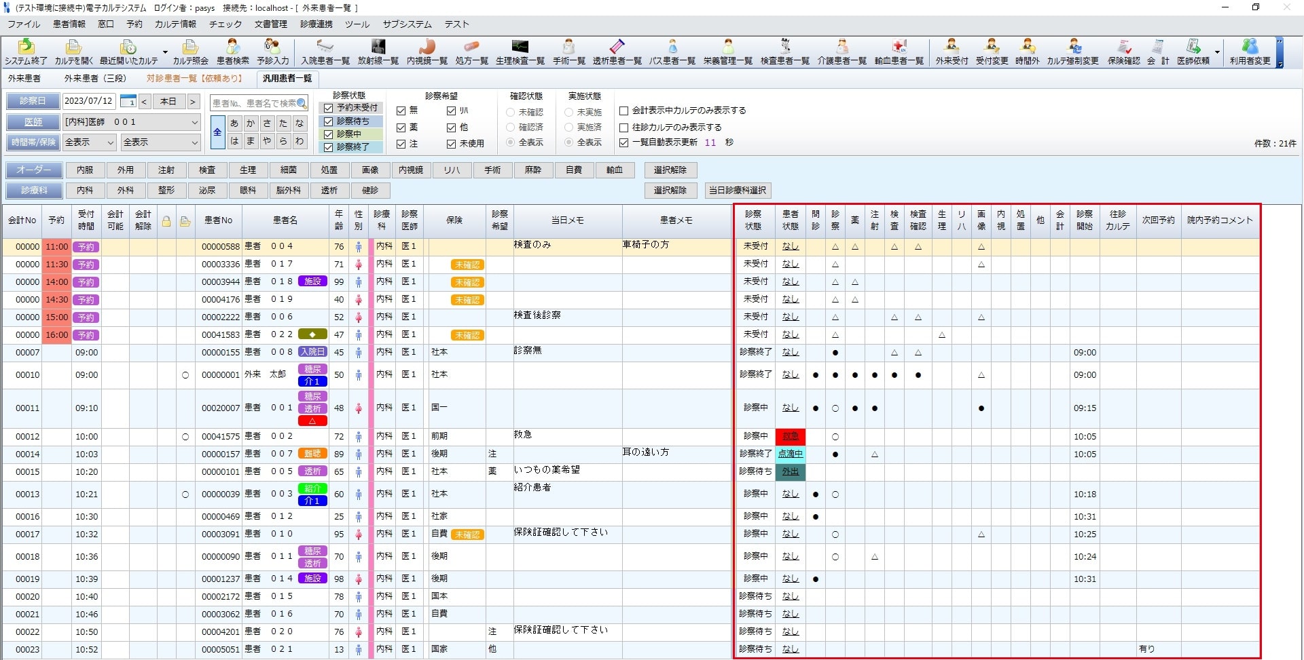Image resolution: width=1304 pixels, height=660 pixels.
Task: Click the 脳外科 department filter button
Action: click(x=289, y=191)
